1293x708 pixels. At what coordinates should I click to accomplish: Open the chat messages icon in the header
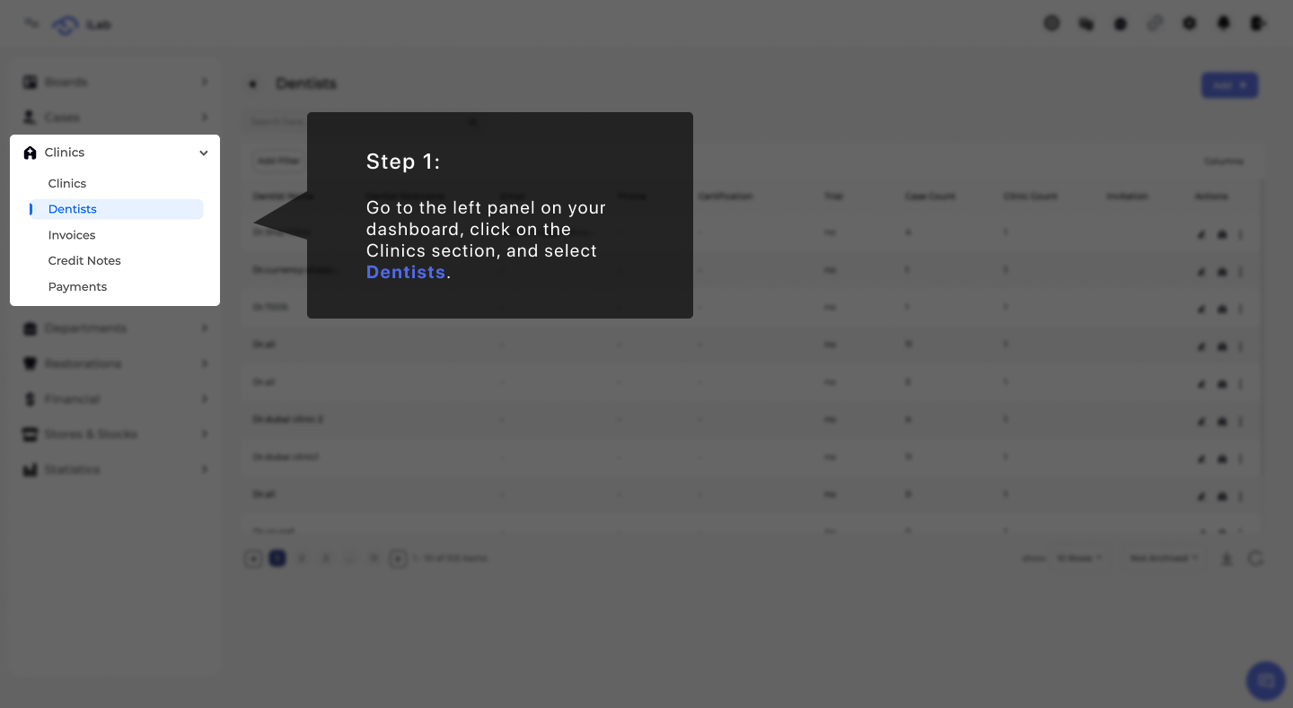[x=1086, y=23]
